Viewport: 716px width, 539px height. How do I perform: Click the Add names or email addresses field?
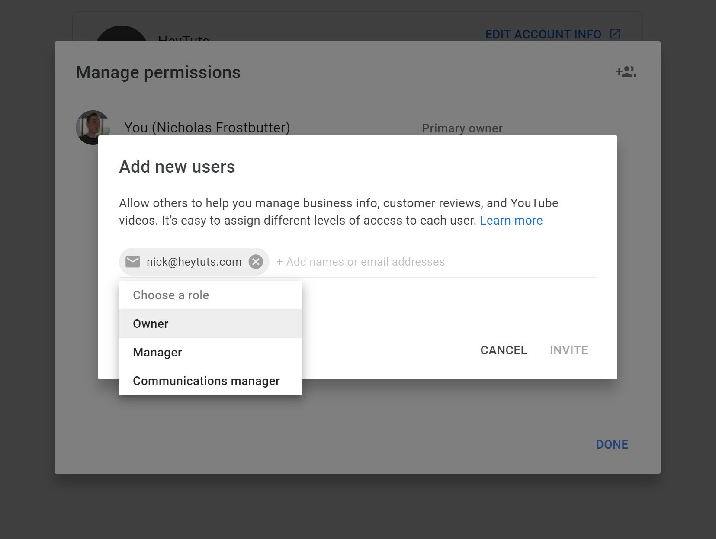pos(360,261)
